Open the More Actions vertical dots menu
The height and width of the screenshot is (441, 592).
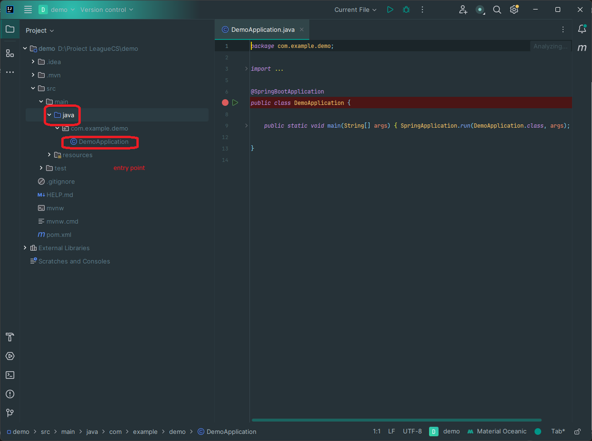point(422,9)
